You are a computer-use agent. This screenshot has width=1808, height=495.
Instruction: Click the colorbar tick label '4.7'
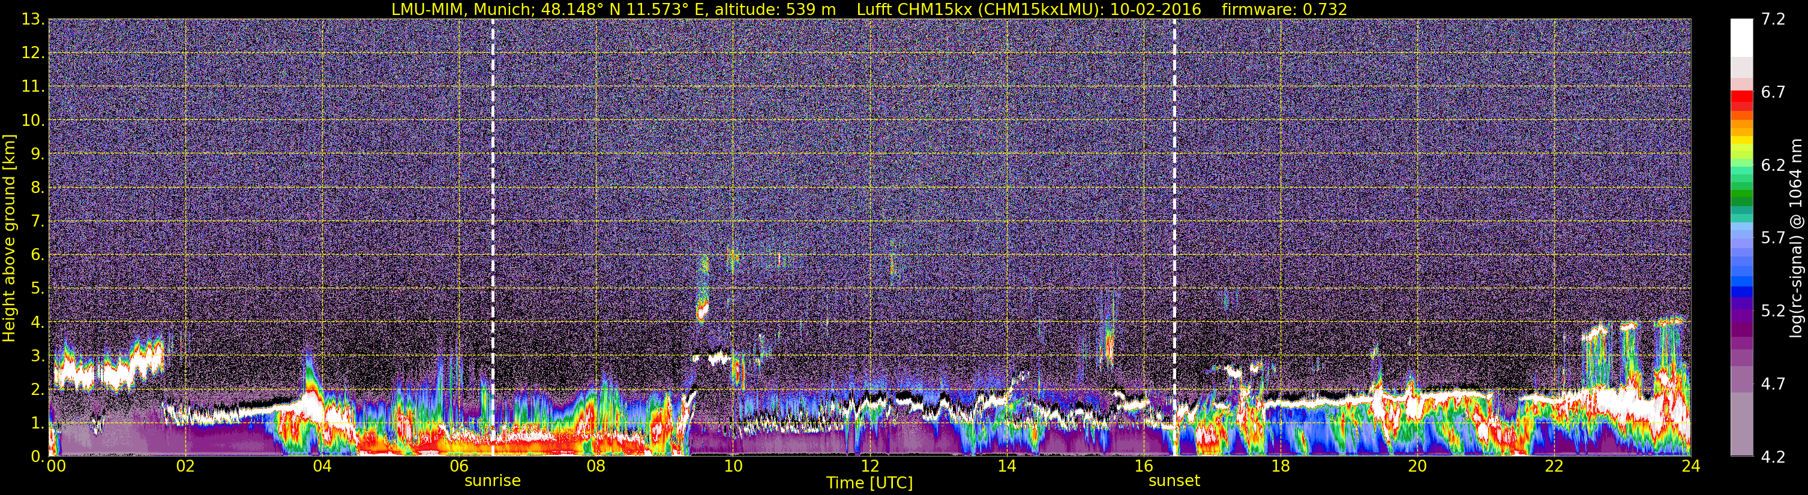(1773, 384)
